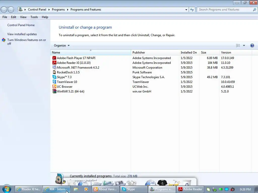Select the TeamViewer 10 program icon

click(54, 82)
